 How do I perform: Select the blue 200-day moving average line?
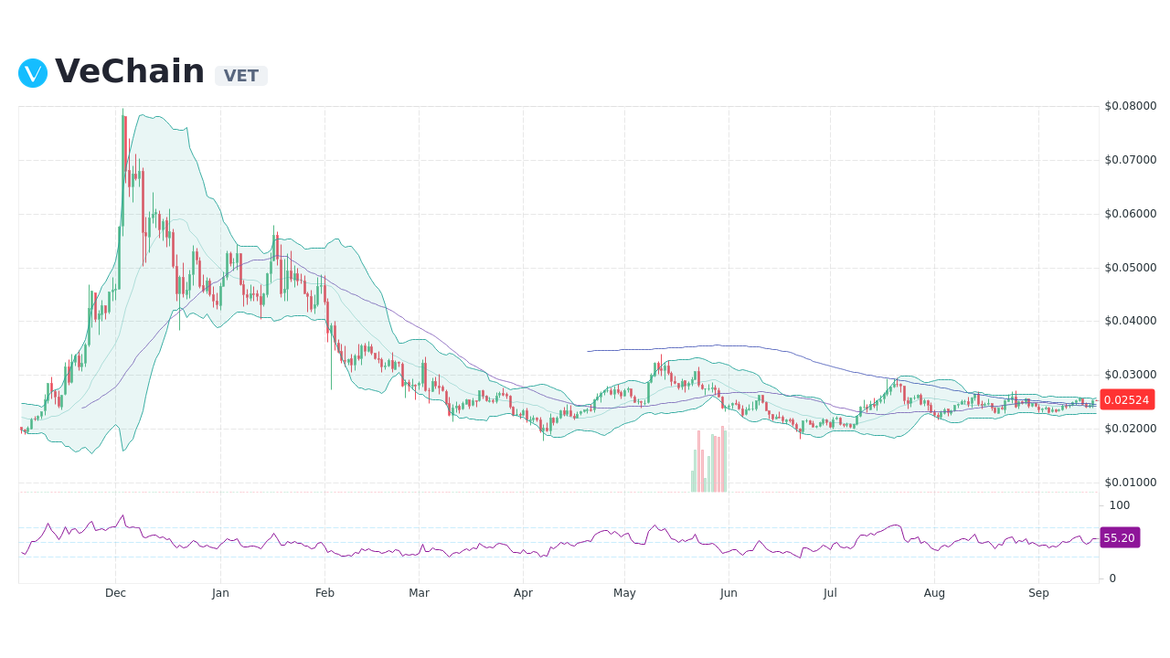click(731, 346)
